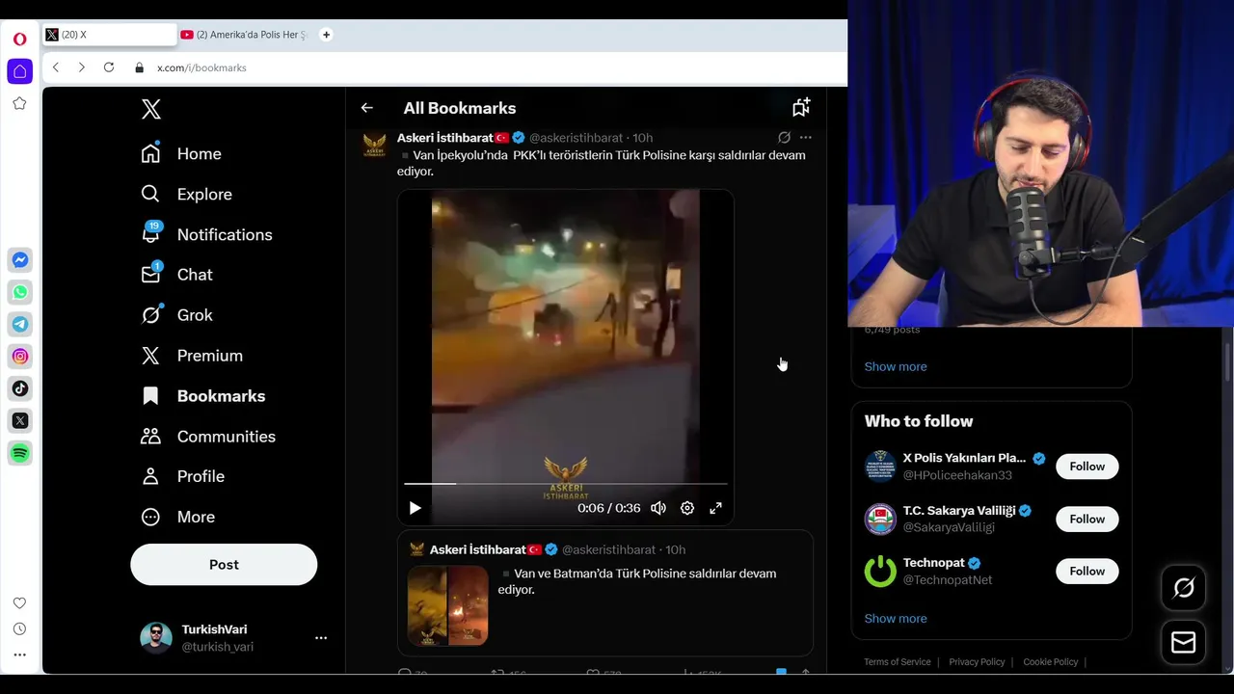Open quoted post thumbnail image
1234x694 pixels.
point(447,604)
